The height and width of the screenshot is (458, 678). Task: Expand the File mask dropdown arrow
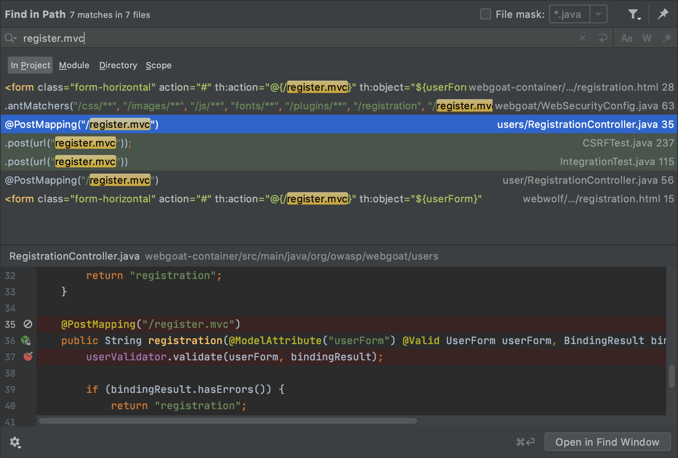tap(598, 14)
